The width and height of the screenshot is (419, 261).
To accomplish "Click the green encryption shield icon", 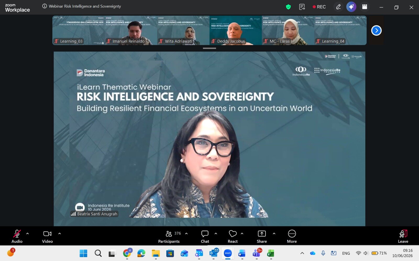I will pos(288,7).
